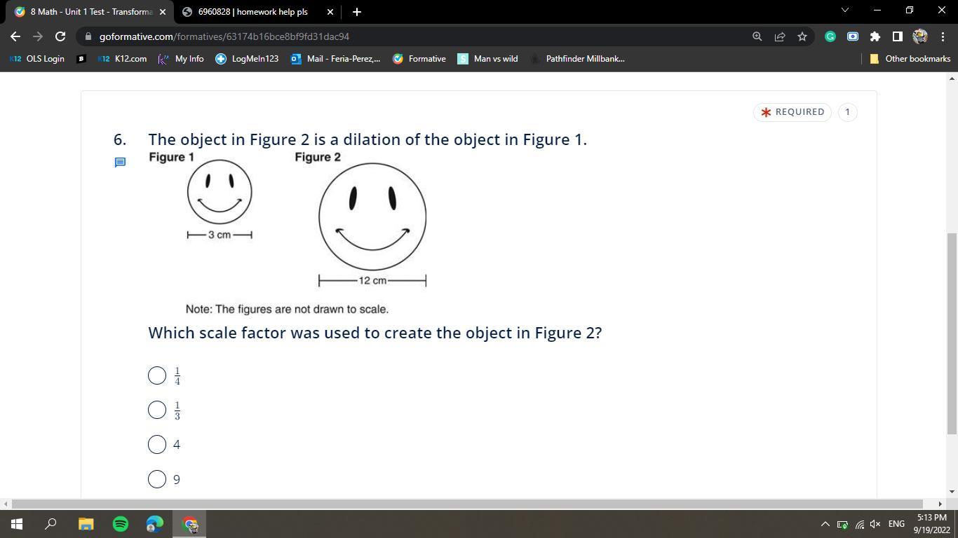Bookmark this page with the star icon

(x=802, y=36)
